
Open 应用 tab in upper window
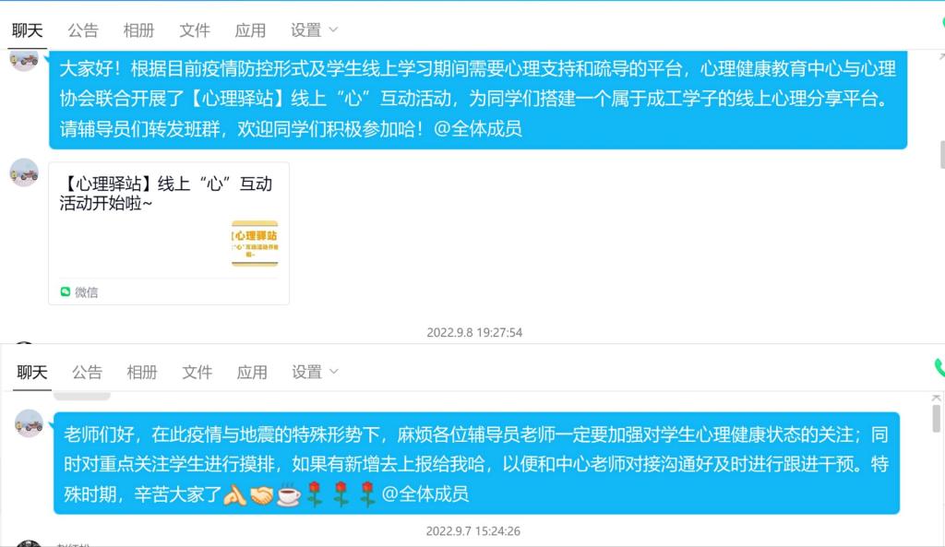pyautogui.click(x=250, y=30)
